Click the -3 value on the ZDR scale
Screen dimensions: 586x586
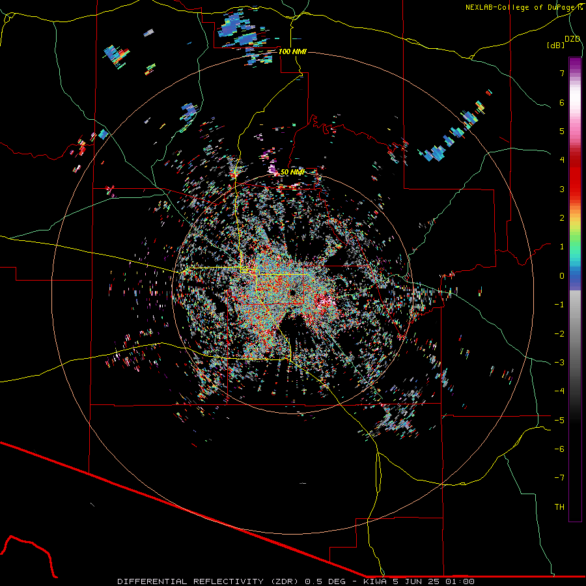tap(559, 363)
